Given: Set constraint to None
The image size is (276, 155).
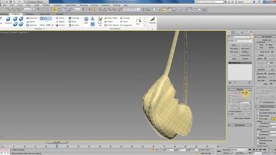Looking at the screenshot, I should [258, 45].
